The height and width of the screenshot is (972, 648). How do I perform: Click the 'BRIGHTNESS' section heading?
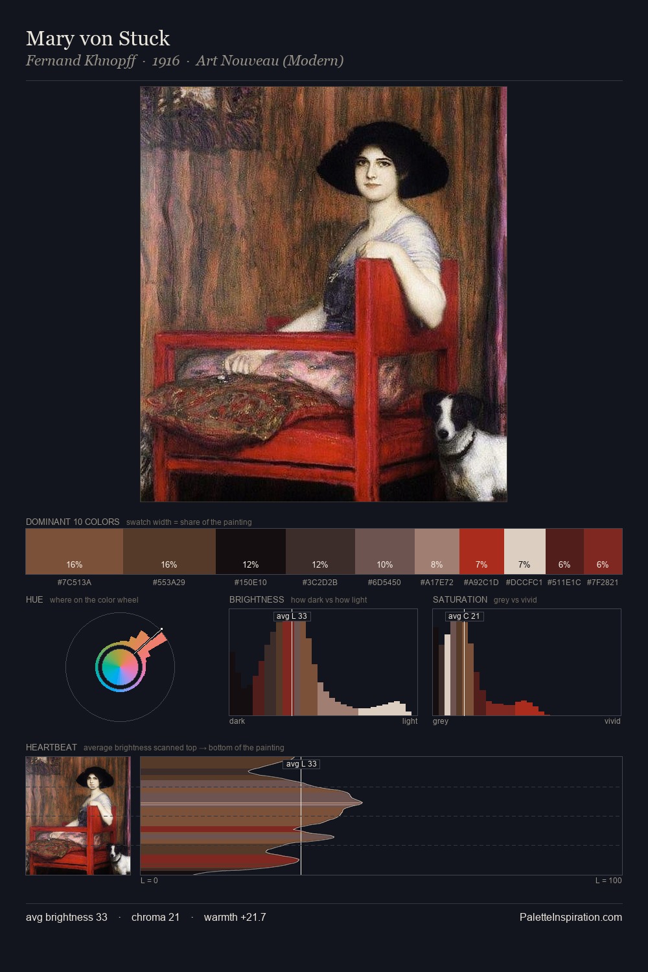257,599
